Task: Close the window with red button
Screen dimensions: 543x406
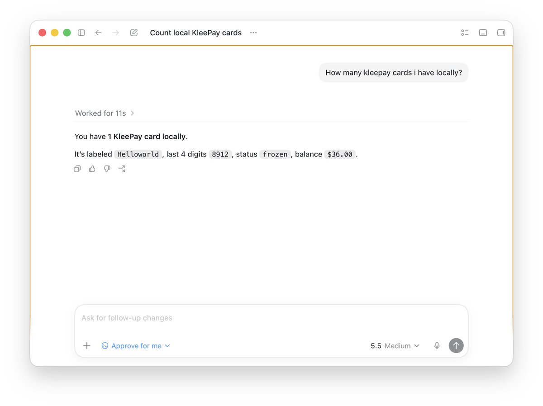Action: pyautogui.click(x=43, y=33)
